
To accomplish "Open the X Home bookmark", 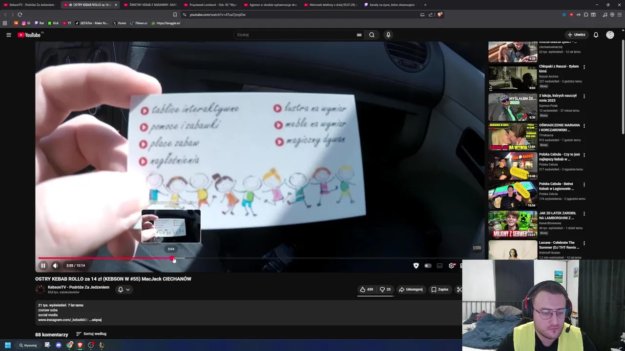I will pos(119,23).
